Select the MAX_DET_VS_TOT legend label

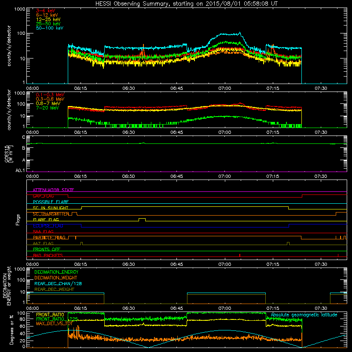coord(55,323)
